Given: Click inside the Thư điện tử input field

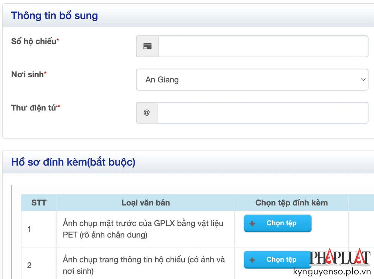Looking at the screenshot, I should [262, 113].
